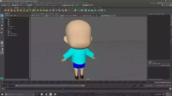Create a polygon sphere from the shelf
This screenshot has height=96, width=172.
pos(5,10)
